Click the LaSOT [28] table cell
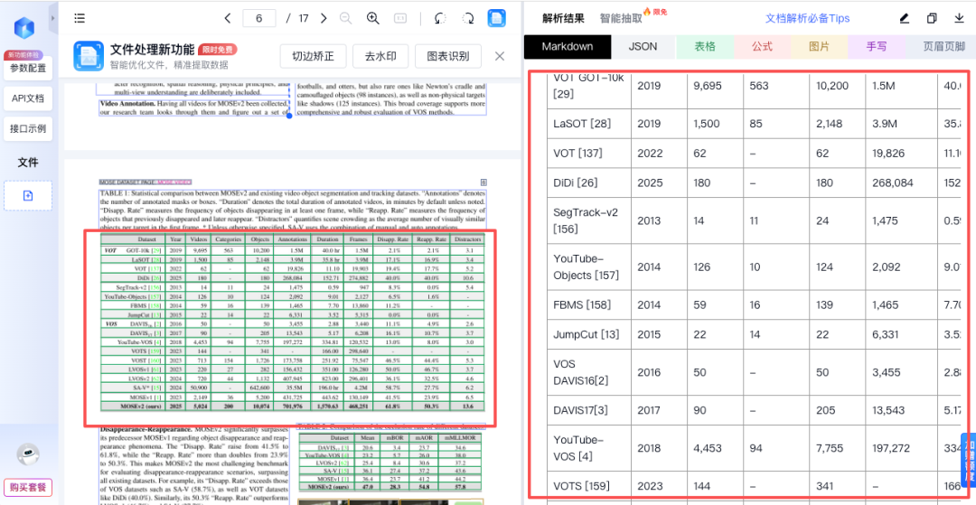The image size is (976, 505). [x=589, y=125]
